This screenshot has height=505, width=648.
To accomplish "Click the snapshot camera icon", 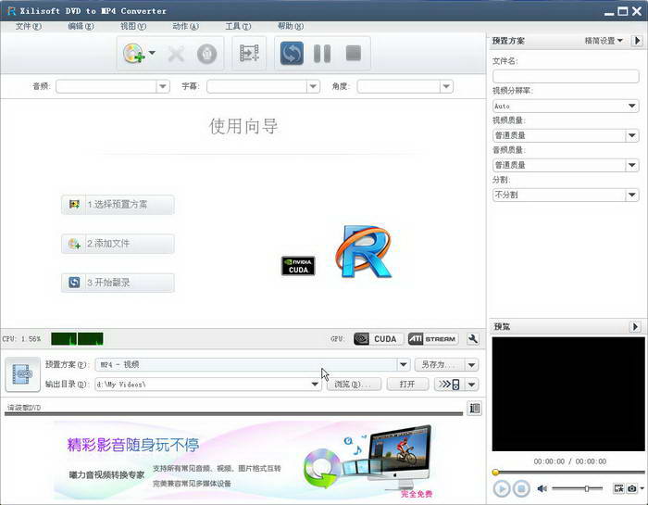I will click(632, 488).
